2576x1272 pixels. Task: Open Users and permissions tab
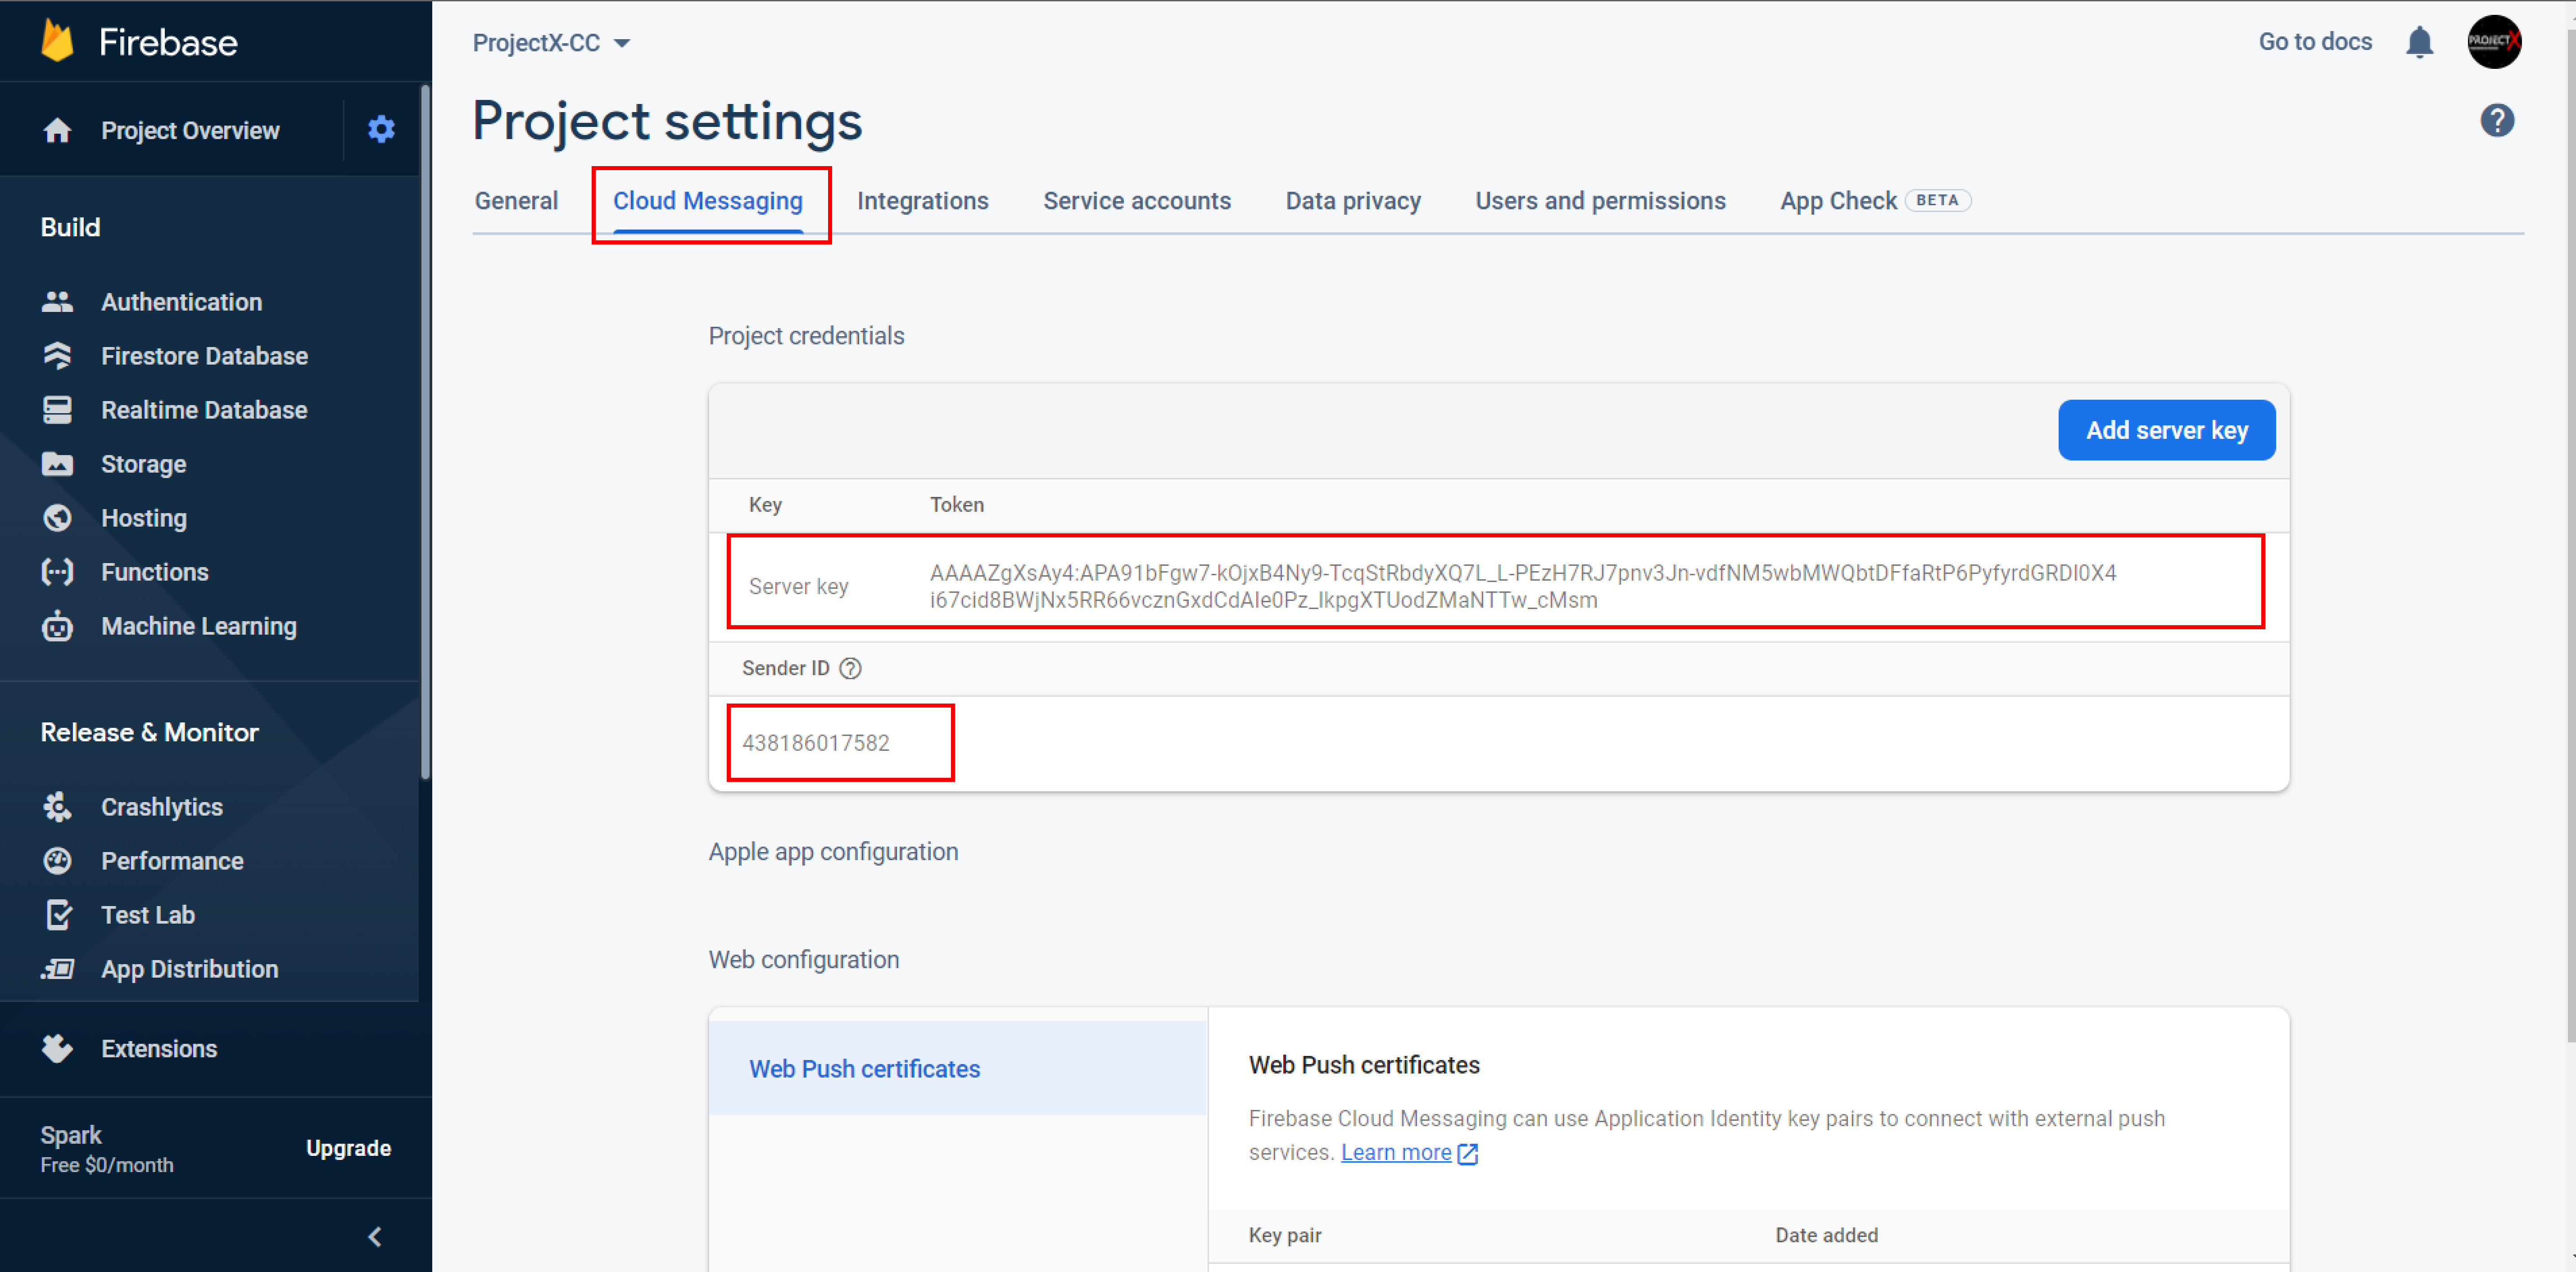click(1600, 201)
